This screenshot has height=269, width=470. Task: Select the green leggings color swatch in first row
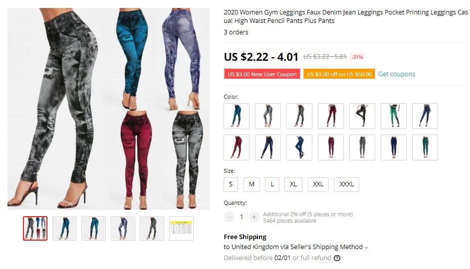pyautogui.click(x=394, y=116)
